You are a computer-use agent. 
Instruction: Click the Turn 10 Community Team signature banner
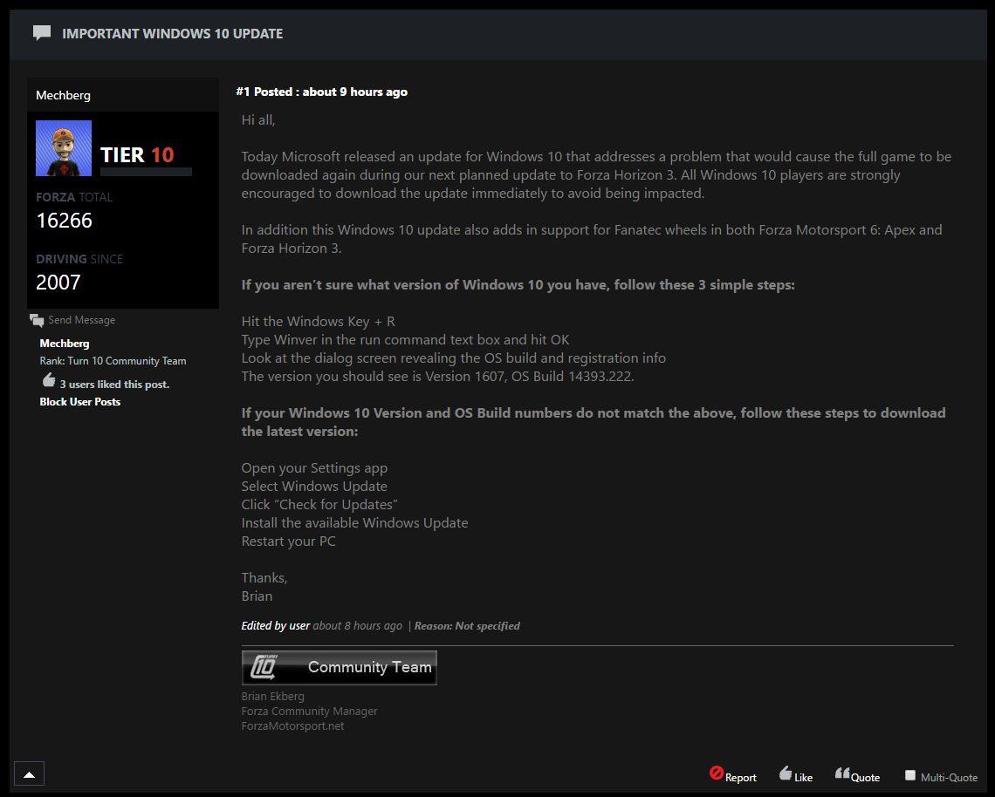(x=339, y=667)
